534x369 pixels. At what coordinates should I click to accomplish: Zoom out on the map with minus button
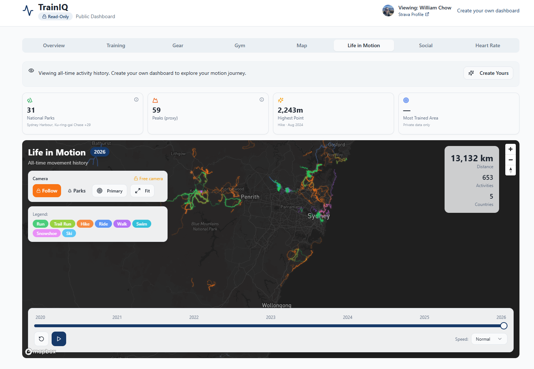tap(510, 160)
